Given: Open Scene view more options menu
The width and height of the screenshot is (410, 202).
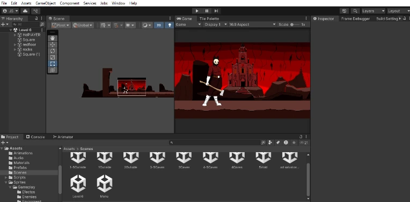Looking at the screenshot, I should click(x=170, y=19).
